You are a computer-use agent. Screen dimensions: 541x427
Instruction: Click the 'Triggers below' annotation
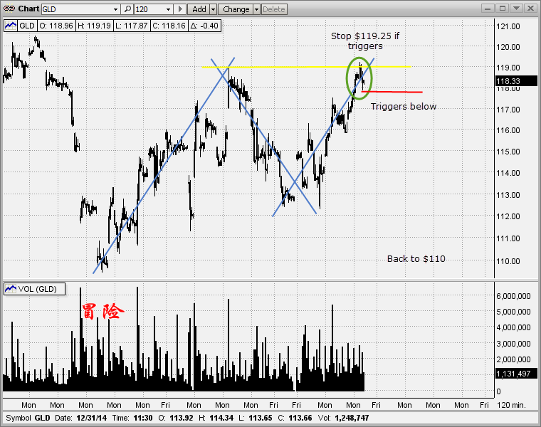(x=404, y=106)
